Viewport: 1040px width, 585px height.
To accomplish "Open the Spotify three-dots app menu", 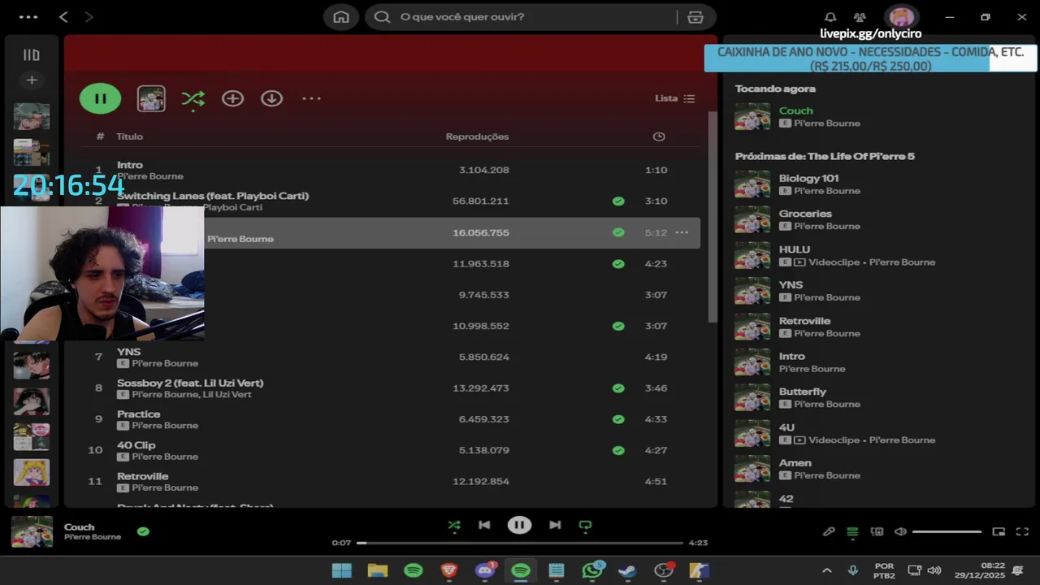I will click(x=28, y=16).
